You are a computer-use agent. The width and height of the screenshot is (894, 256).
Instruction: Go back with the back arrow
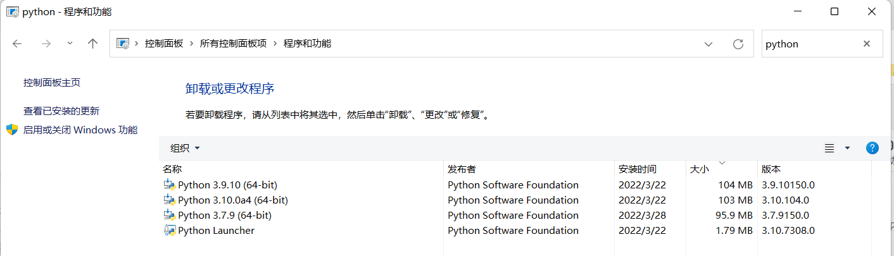point(17,44)
